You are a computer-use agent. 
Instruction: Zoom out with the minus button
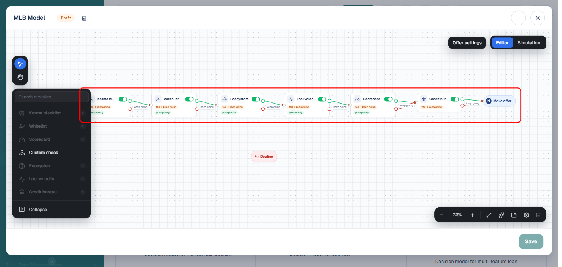point(442,215)
